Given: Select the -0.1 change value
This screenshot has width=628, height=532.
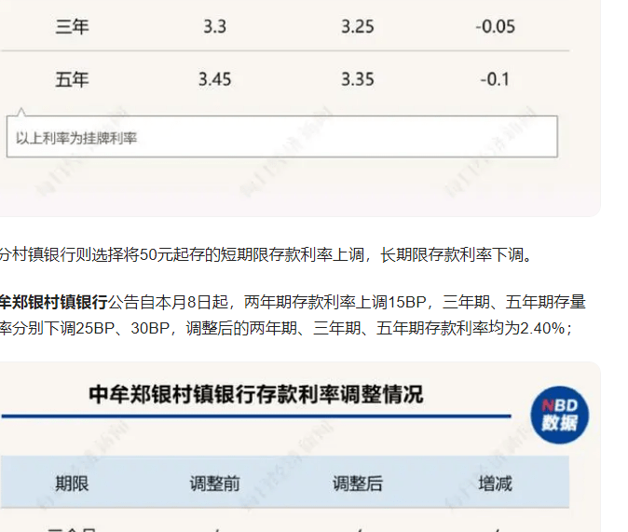Looking at the screenshot, I should point(495,79).
